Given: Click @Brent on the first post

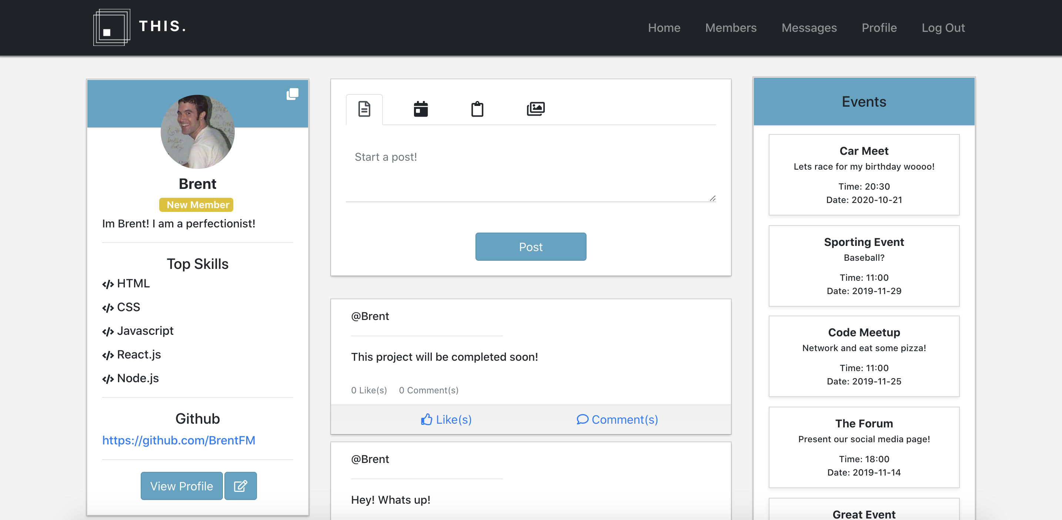Looking at the screenshot, I should 370,316.
